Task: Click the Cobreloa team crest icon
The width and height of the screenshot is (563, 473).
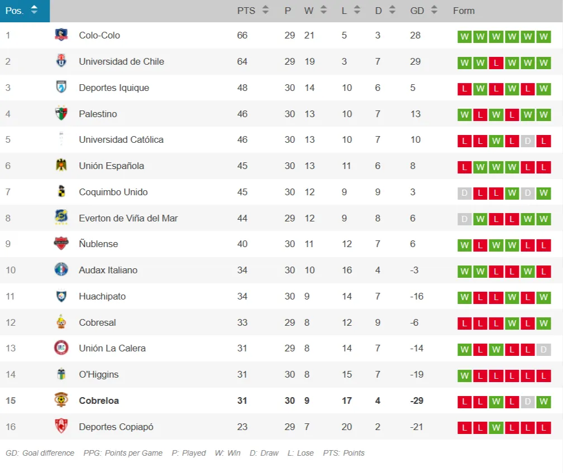Action: (61, 400)
